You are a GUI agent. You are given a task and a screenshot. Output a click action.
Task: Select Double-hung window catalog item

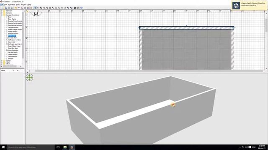click(x=15, y=23)
